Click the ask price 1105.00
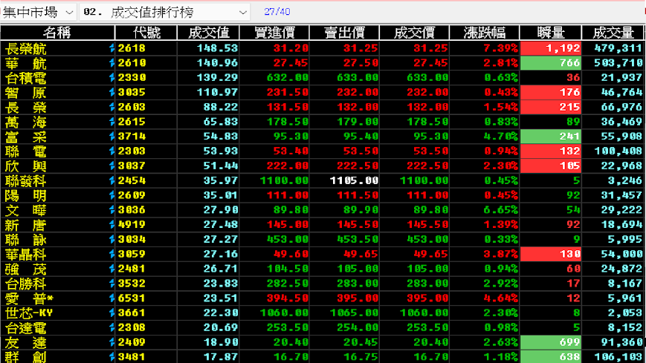 click(x=354, y=180)
